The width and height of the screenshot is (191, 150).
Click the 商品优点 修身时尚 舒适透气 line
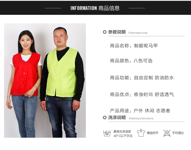click(142, 94)
